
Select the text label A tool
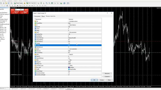tap(12, 5)
